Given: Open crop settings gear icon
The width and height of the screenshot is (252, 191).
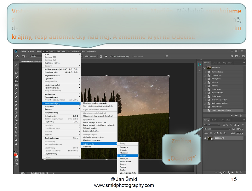Looking at the screenshot, I should (x=106, y=57).
